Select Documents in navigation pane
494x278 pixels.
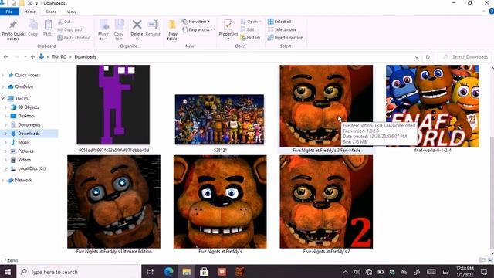point(29,125)
